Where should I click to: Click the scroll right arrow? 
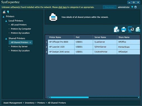(139, 97)
